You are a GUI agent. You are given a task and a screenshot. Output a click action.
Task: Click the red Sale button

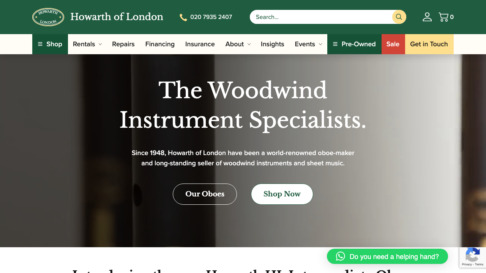click(x=393, y=44)
